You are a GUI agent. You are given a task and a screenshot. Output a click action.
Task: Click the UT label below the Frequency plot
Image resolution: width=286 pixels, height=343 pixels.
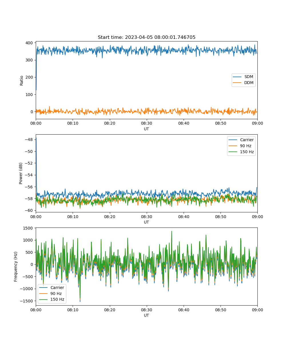click(146, 315)
